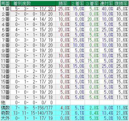Image resolution: width=129 pixels, height=121 pixels.
Task: Sort by the 勝率 column header
Action: [63, 4]
